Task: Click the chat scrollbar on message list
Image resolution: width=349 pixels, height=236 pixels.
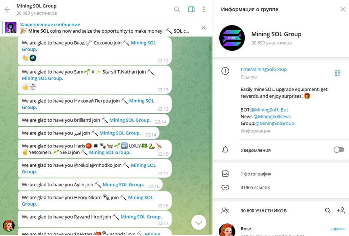Action: pyautogui.click(x=210, y=48)
